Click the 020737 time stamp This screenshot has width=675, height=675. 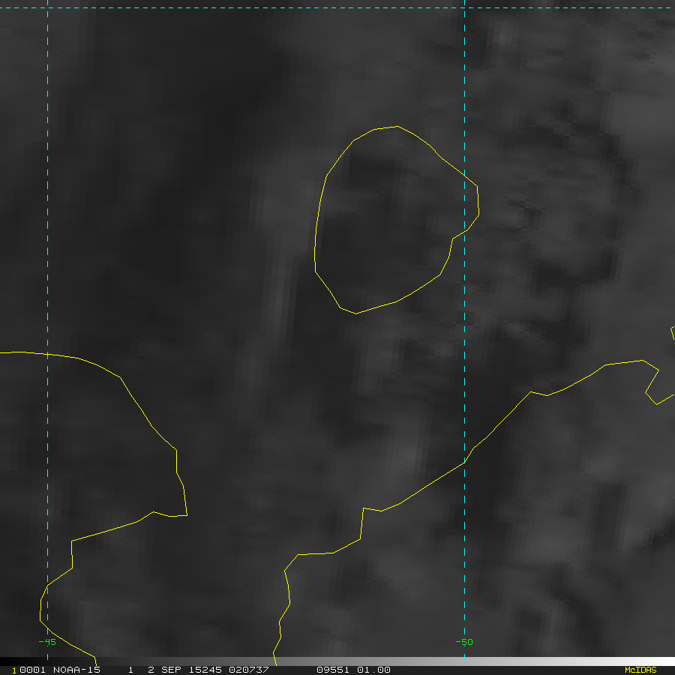(x=247, y=670)
